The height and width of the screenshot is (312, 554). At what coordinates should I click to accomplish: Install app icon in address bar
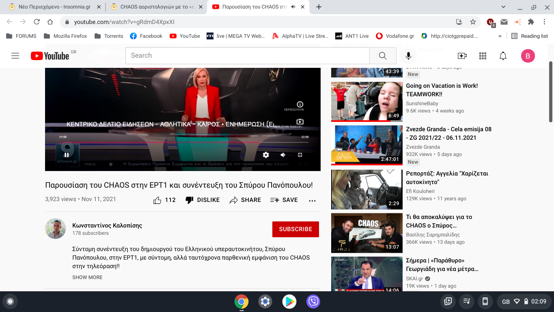tap(459, 22)
